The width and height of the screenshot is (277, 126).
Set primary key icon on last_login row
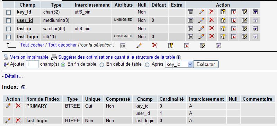[223, 37]
